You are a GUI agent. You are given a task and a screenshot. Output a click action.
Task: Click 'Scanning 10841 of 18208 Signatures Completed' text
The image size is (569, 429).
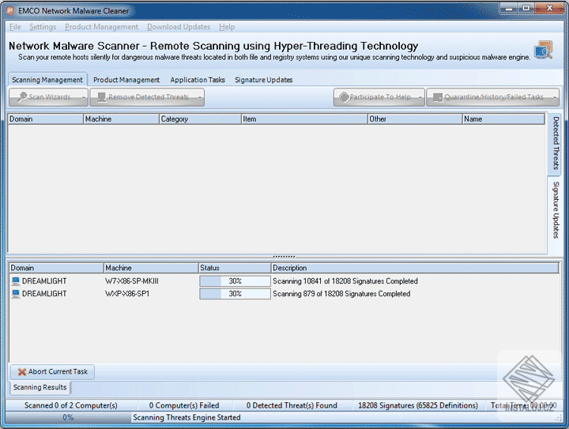pyautogui.click(x=345, y=281)
